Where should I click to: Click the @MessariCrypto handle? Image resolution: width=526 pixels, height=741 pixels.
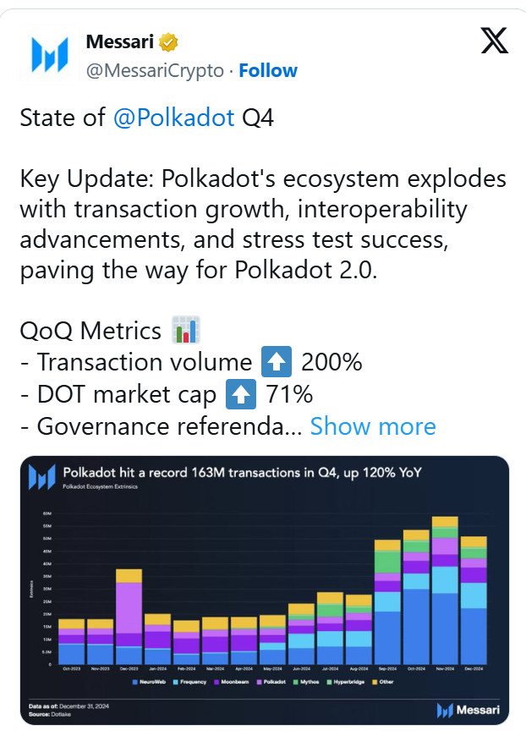(x=155, y=70)
